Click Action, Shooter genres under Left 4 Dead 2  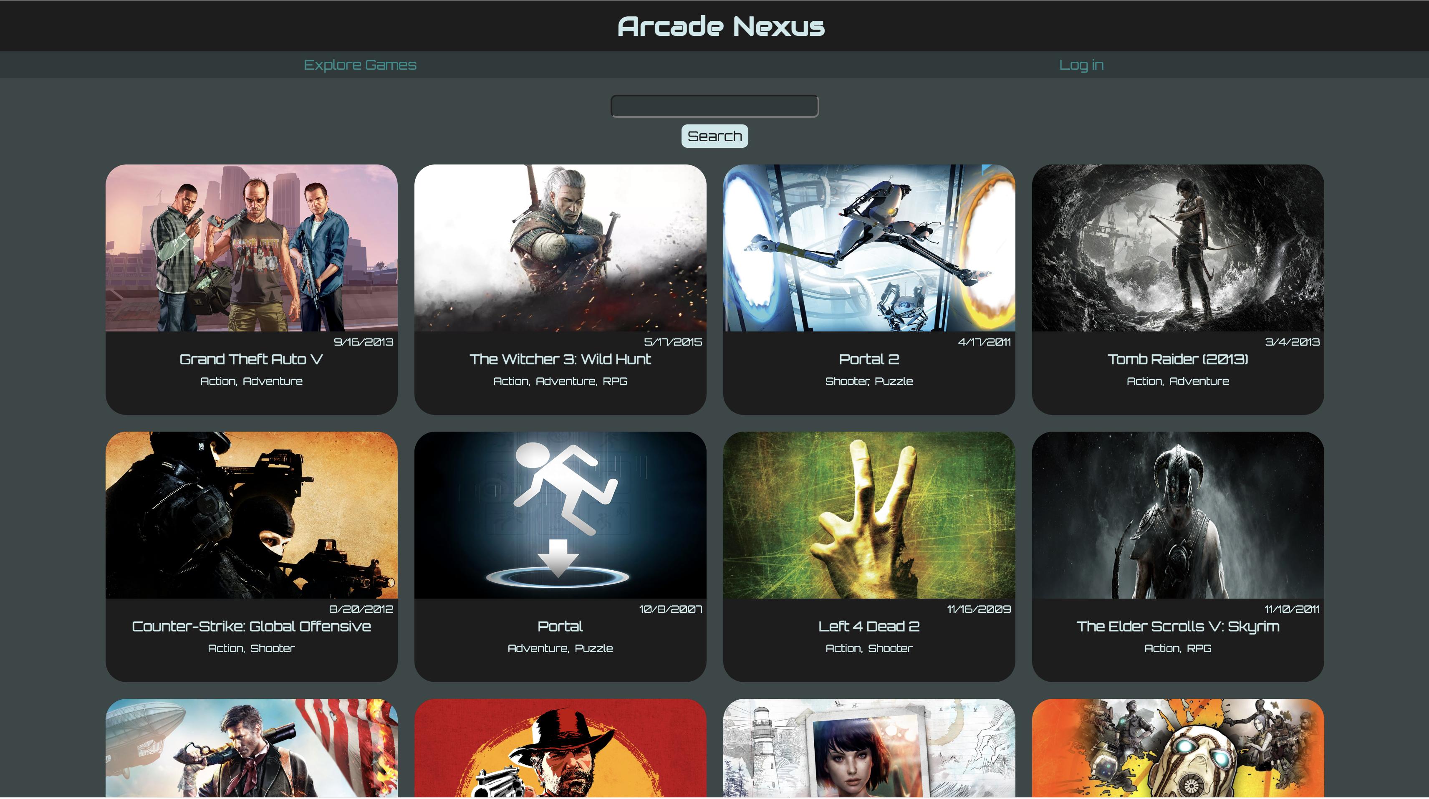point(869,648)
